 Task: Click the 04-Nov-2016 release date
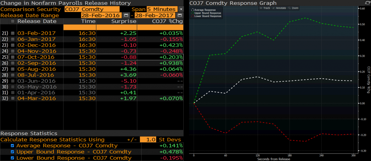point(37,51)
